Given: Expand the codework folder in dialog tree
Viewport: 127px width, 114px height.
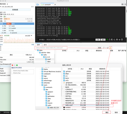Looking at the screenshot, I should (x=40, y=74).
